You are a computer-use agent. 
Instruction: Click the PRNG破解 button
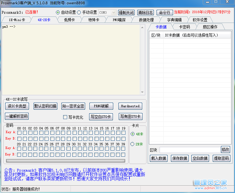click(x=101, y=106)
